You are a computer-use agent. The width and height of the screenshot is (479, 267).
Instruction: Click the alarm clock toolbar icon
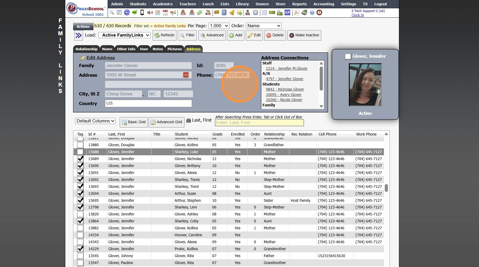[255, 13]
